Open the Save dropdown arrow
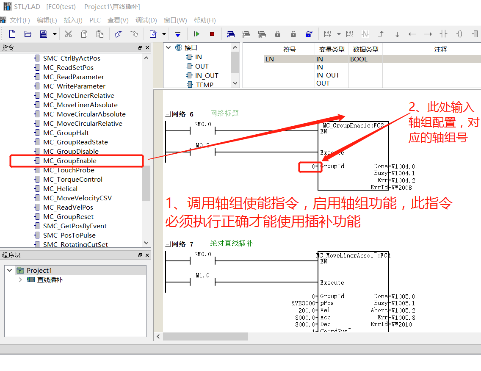 55,34
